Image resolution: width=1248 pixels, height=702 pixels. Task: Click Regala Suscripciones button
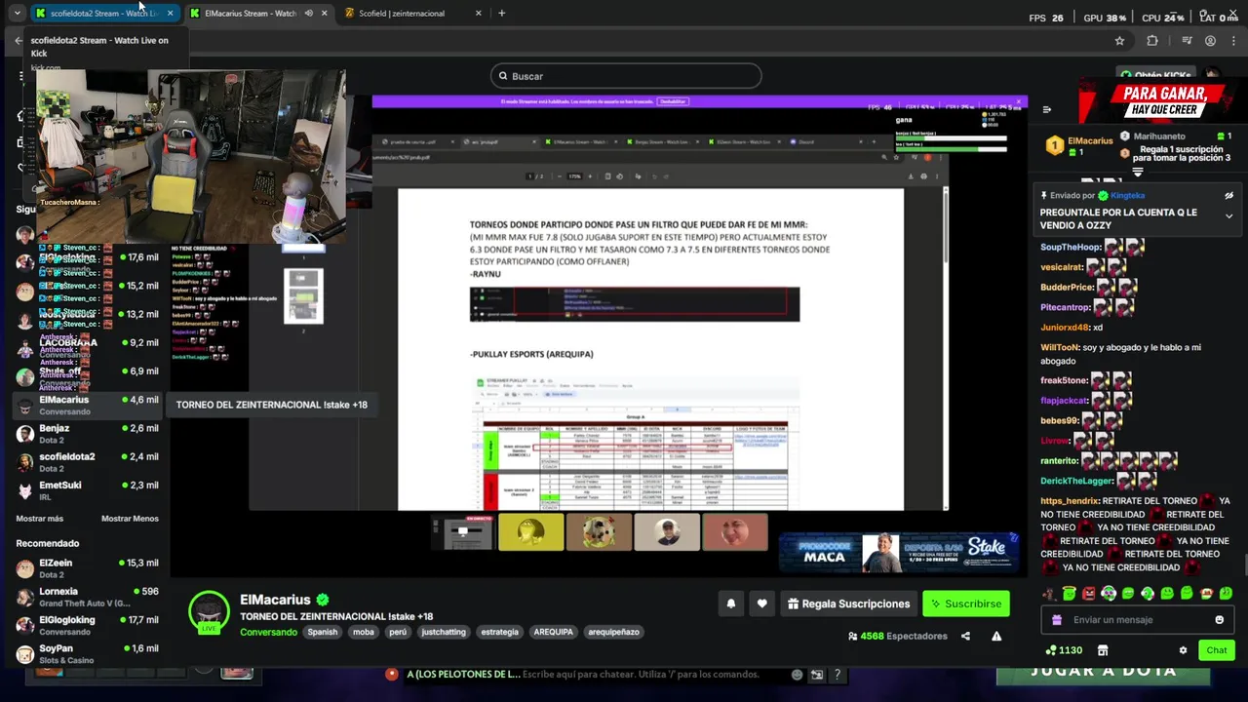tap(848, 604)
